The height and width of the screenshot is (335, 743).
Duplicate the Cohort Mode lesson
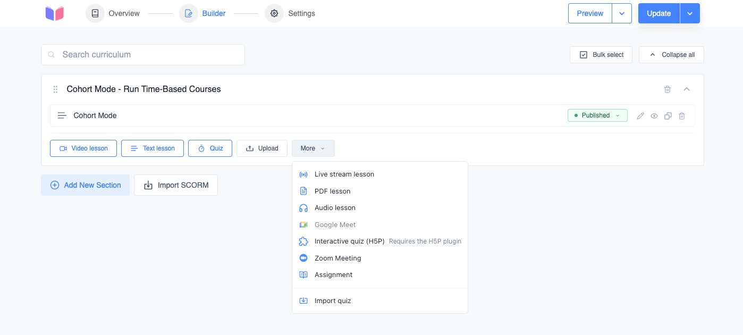pyautogui.click(x=668, y=116)
